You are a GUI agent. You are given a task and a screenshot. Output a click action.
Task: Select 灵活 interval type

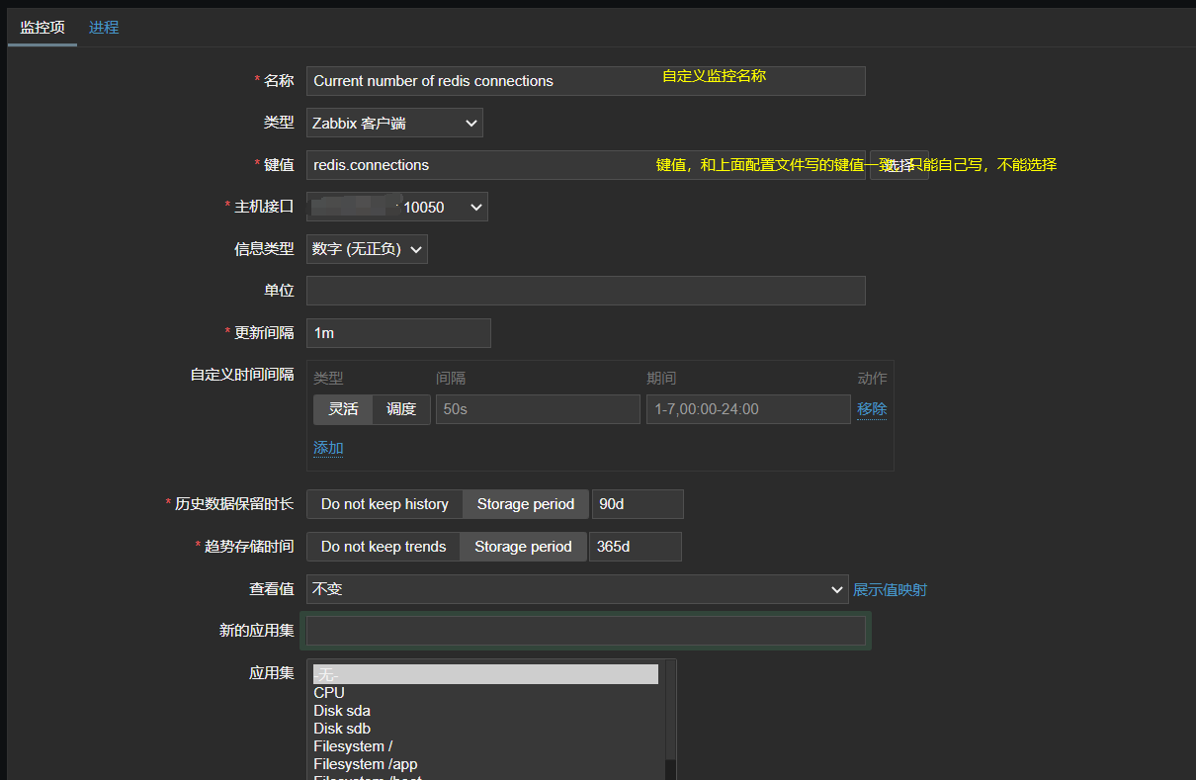[x=343, y=409]
